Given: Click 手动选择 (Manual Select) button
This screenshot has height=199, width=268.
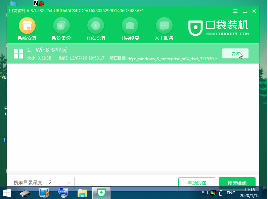Looking at the screenshot, I should 196,183.
